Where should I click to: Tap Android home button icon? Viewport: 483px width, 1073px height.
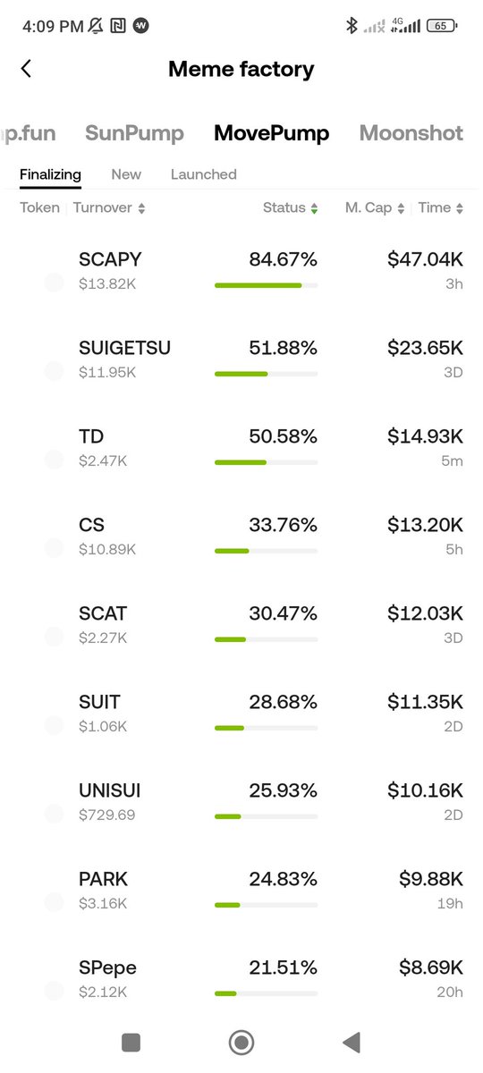[x=241, y=1042]
